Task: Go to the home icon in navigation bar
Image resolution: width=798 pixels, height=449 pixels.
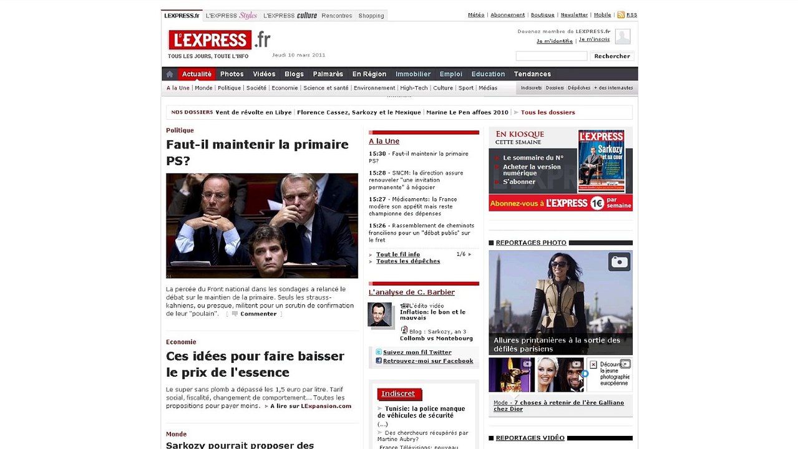Action: click(x=170, y=74)
